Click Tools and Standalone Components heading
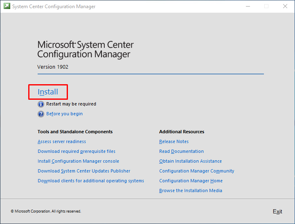 pyautogui.click(x=75, y=132)
